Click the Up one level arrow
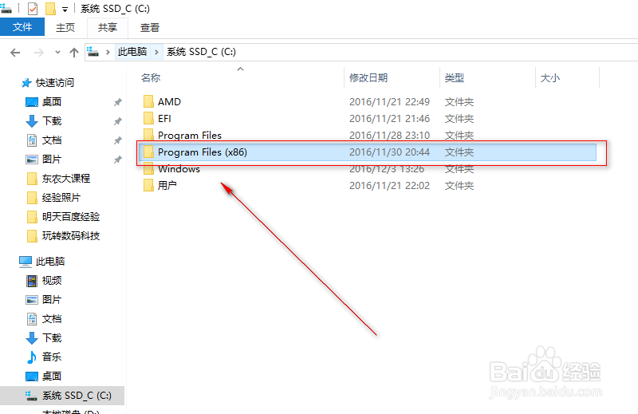 [x=74, y=53]
